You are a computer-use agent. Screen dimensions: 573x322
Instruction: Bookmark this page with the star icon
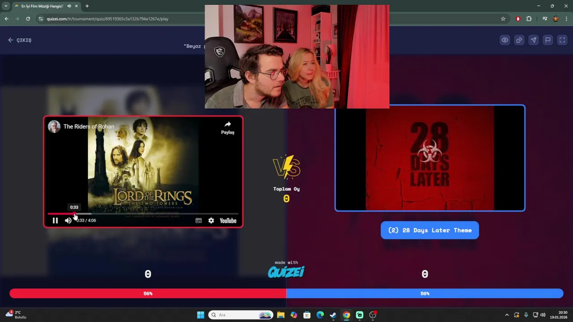tap(503, 19)
